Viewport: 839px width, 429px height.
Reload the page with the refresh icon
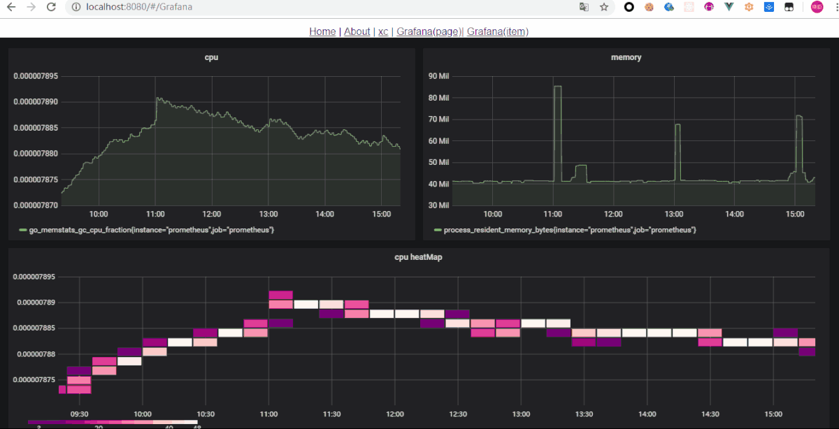click(51, 7)
